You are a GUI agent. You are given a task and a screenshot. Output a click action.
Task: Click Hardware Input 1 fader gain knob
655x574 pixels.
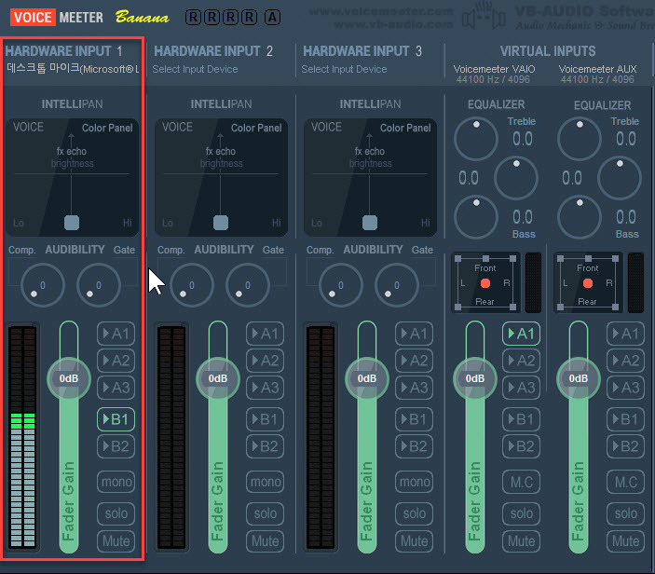click(x=69, y=378)
